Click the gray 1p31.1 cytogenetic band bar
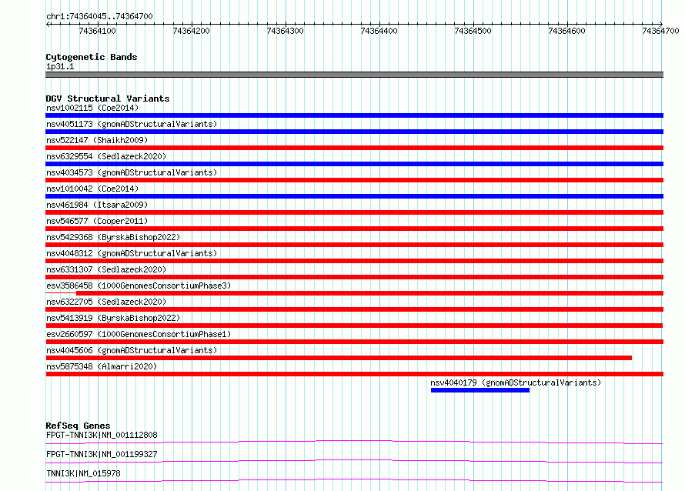This screenshot has height=491, width=685. tap(354, 75)
